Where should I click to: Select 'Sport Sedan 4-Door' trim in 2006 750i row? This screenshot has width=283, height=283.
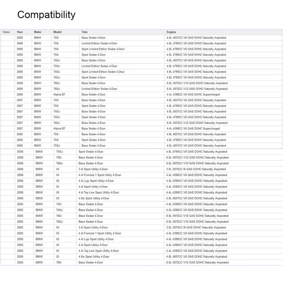93,140
